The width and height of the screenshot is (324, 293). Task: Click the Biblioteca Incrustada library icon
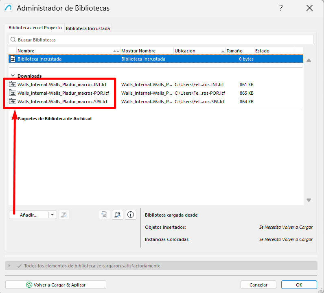(x=13, y=59)
